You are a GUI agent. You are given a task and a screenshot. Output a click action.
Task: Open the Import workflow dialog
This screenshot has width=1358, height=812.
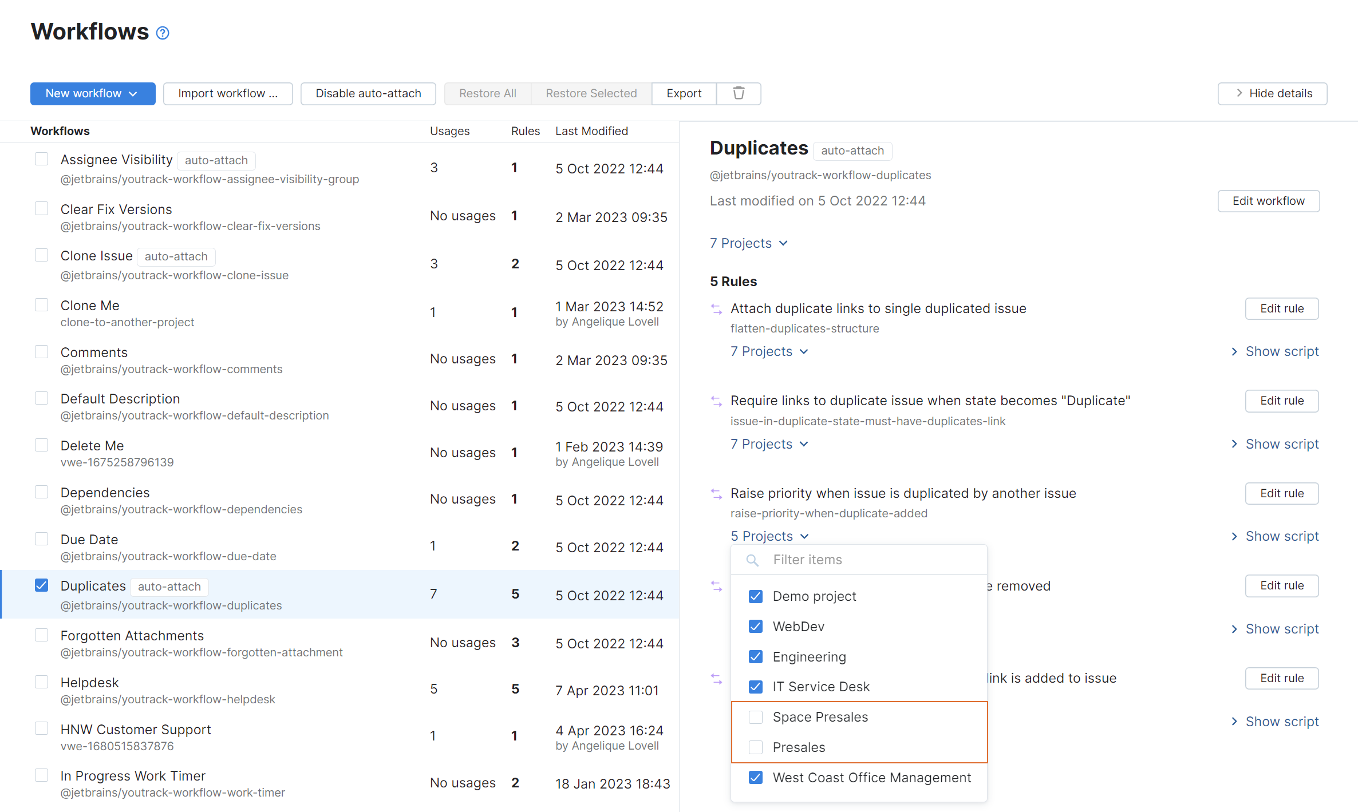point(227,93)
